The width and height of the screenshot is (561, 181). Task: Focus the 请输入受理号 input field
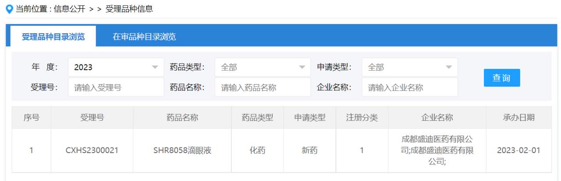click(x=116, y=87)
